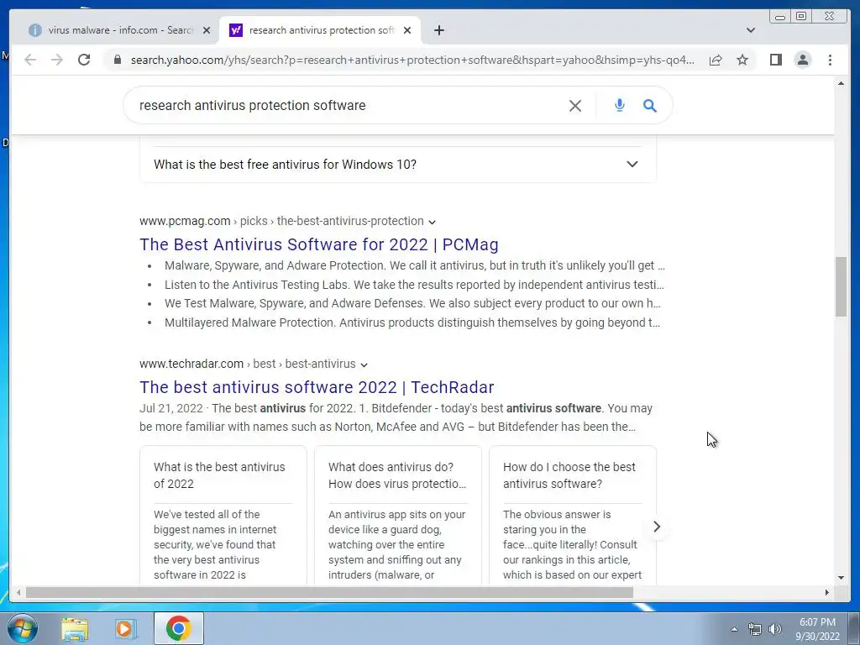The image size is (860, 645).
Task: Share this page icon in address bar
Action: pos(716,60)
